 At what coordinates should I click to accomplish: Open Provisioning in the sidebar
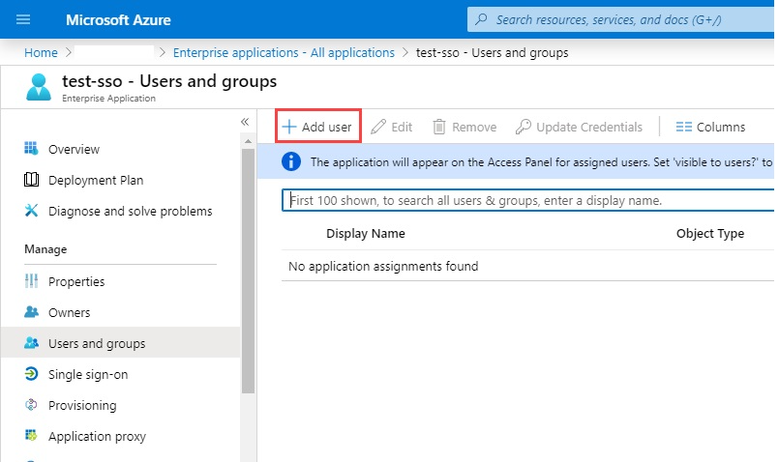coord(120,405)
